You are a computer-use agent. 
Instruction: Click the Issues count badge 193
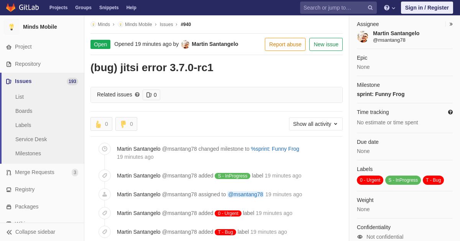tap(72, 81)
